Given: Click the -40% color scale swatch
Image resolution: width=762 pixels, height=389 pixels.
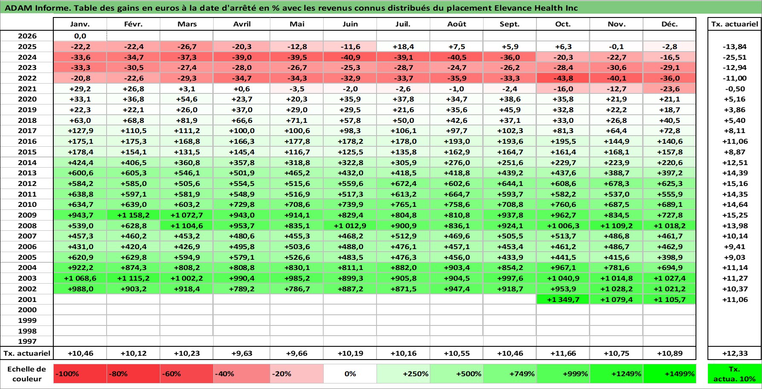Looking at the screenshot, I should click(x=242, y=374).
